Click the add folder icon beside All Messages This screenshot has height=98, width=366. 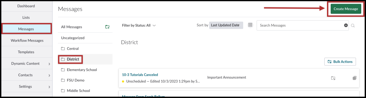(x=107, y=27)
